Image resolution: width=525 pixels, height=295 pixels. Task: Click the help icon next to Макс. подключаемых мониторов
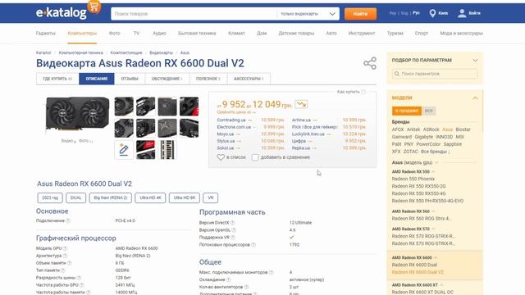(272, 272)
